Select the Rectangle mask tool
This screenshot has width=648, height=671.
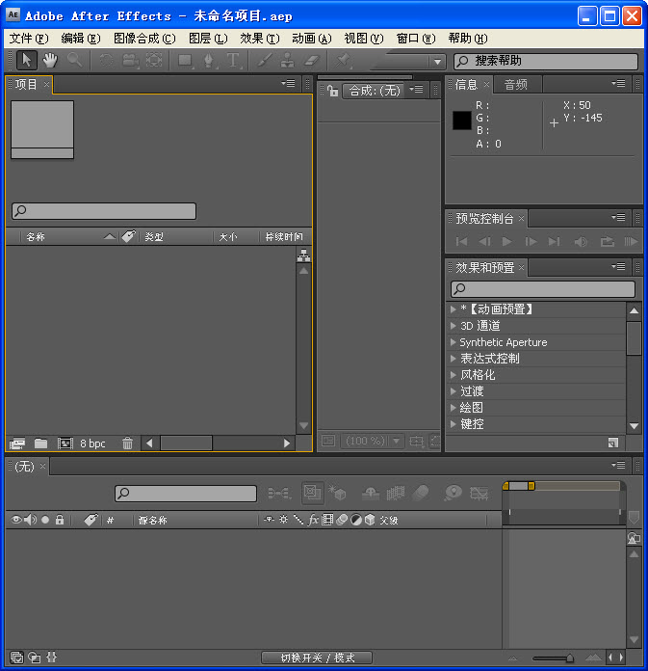185,61
